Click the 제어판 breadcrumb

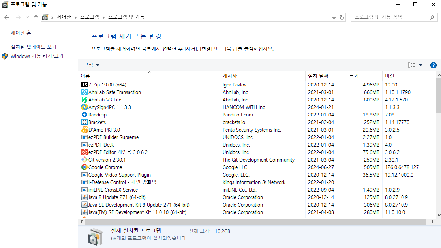point(64,17)
